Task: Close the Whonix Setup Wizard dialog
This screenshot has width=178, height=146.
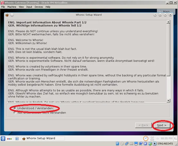Action: pos(170,15)
